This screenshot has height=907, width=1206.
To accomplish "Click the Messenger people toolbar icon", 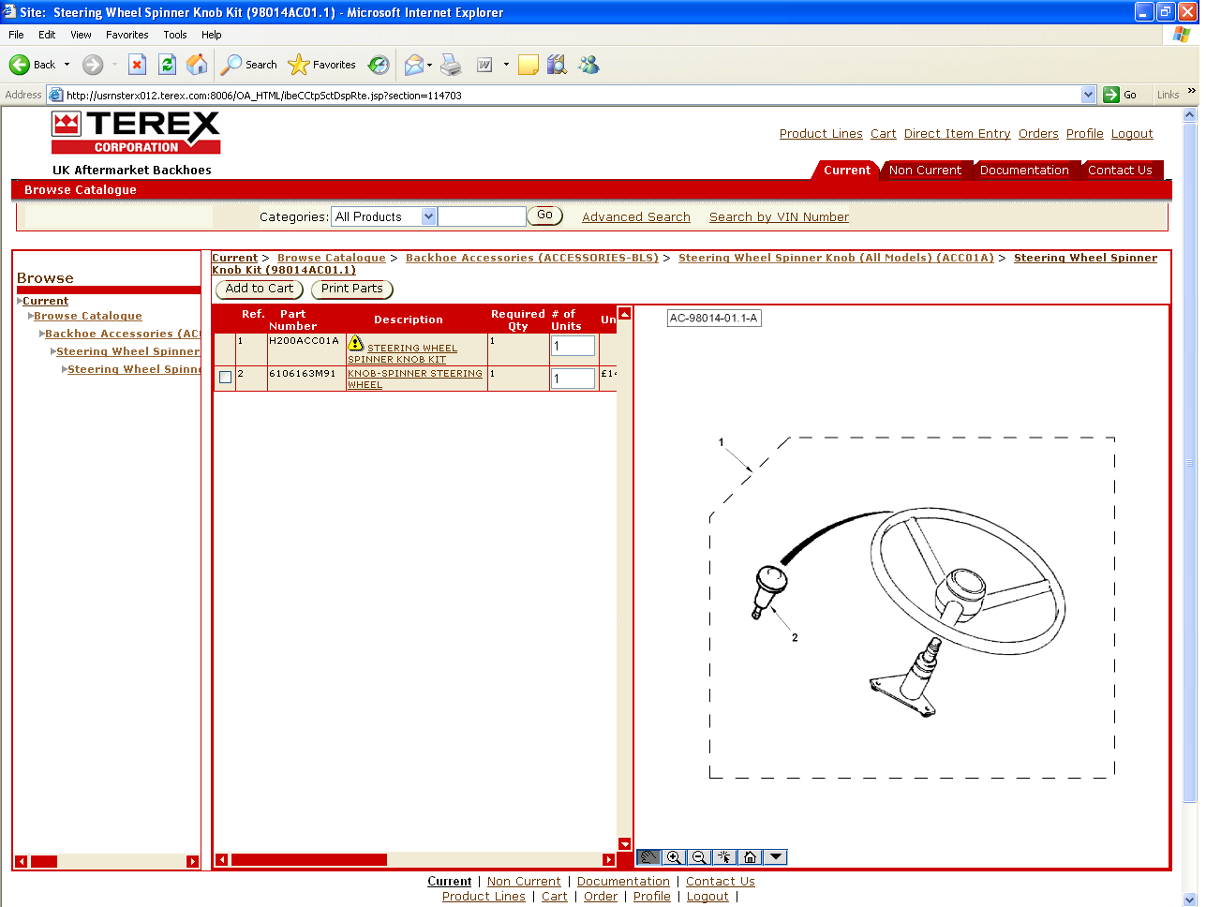I will pos(588,65).
